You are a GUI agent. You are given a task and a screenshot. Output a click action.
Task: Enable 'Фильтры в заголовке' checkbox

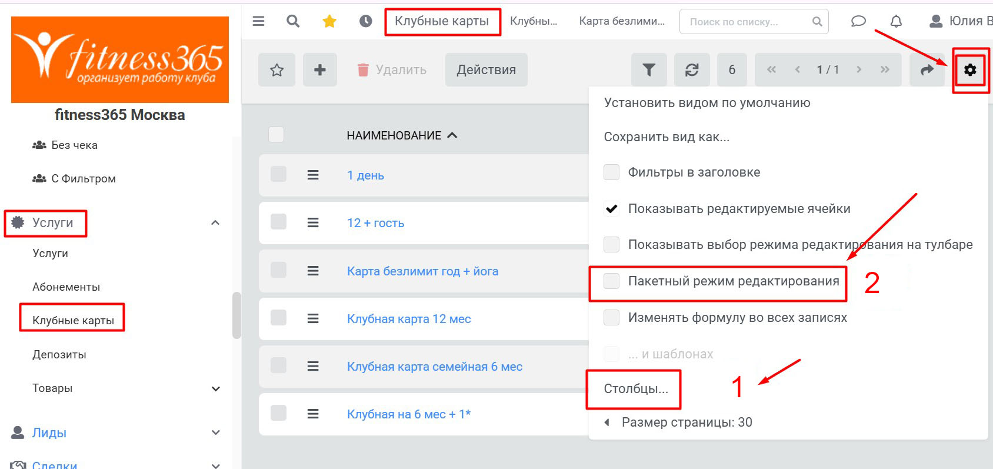(612, 172)
